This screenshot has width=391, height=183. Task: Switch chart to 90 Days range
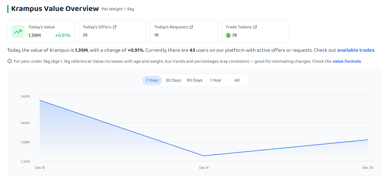[195, 80]
